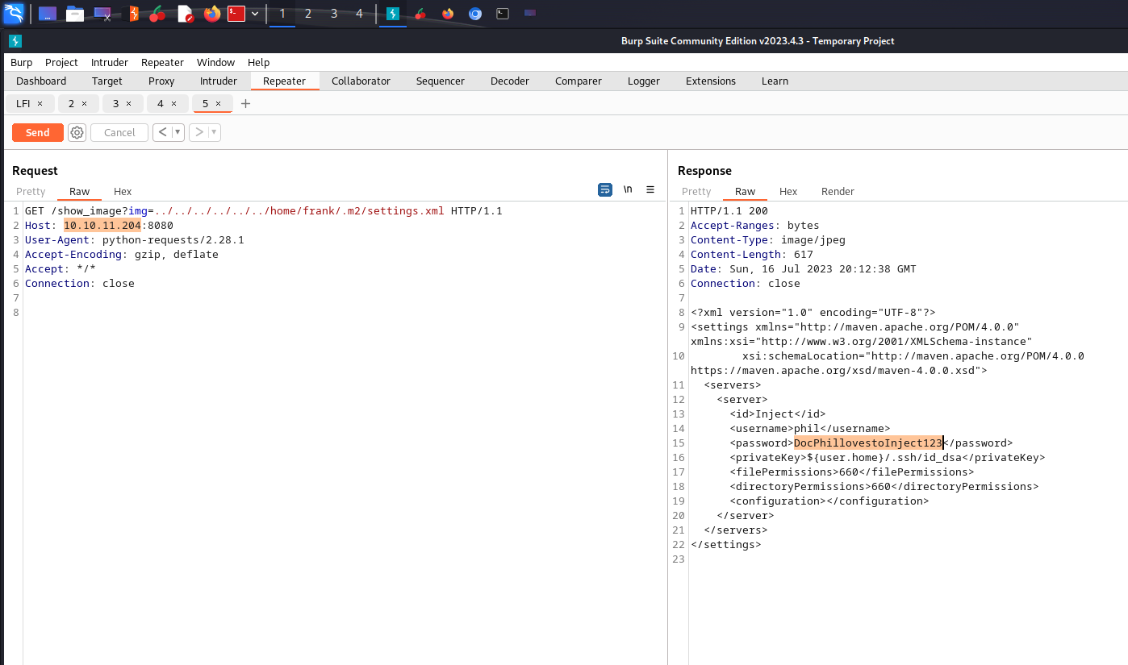The width and height of the screenshot is (1128, 665).
Task: Launch CherryTree from the panel launcher
Action: click(x=157, y=14)
